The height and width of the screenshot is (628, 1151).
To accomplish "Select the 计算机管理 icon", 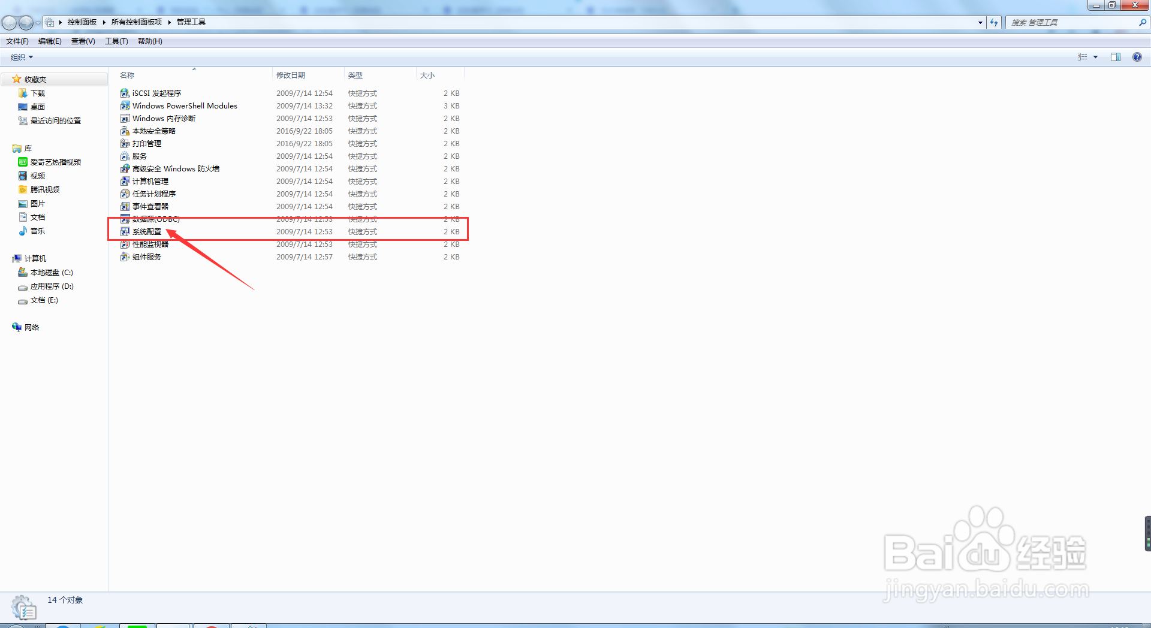I will pos(125,181).
